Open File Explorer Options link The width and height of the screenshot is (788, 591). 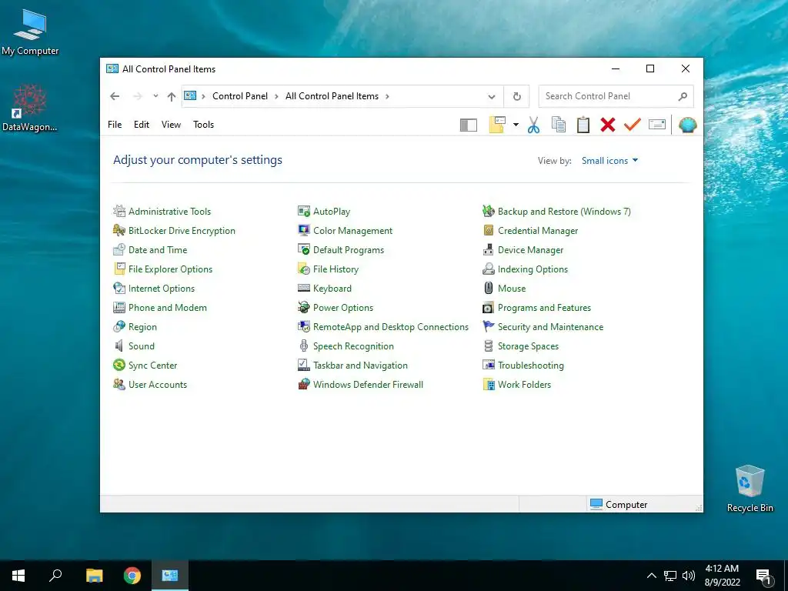pos(170,269)
